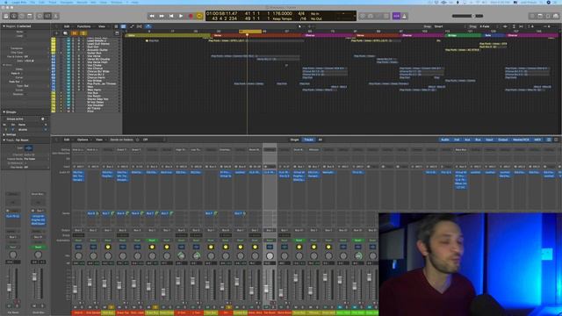Show the Toolbar icon in control bar
Image resolution: width=562 pixels, height=316 pixels.
[30, 16]
